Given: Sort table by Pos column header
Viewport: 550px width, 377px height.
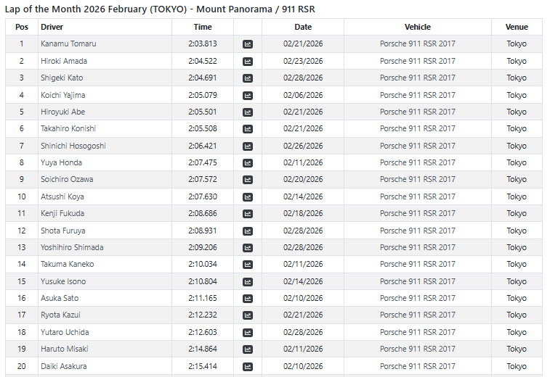Looking at the screenshot, I should [x=22, y=27].
